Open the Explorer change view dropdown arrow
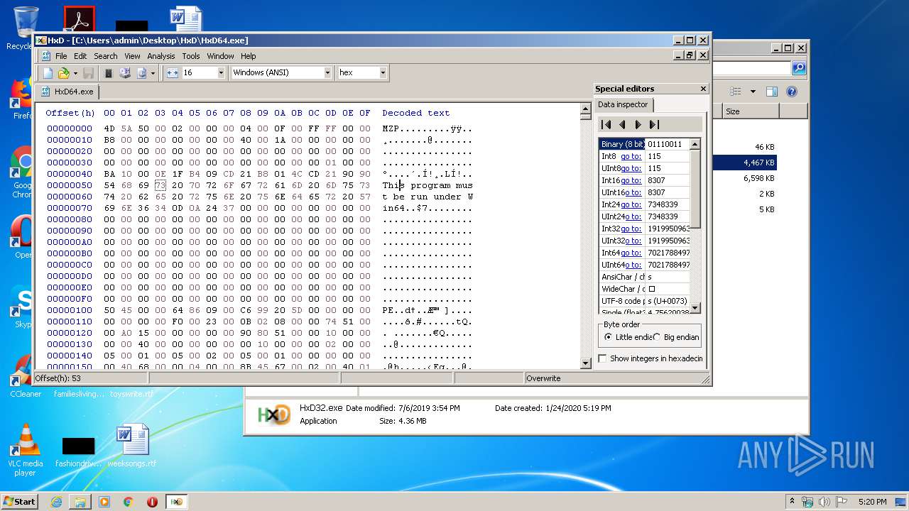The image size is (909, 511). [x=753, y=92]
